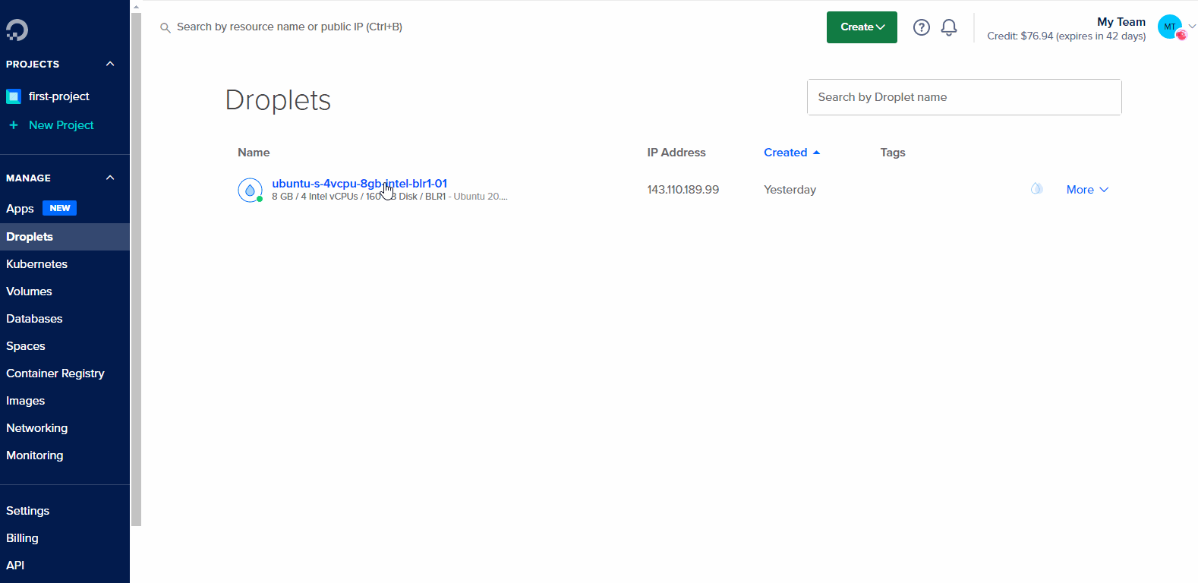Open the Create dropdown button
The width and height of the screenshot is (1198, 583).
(862, 27)
